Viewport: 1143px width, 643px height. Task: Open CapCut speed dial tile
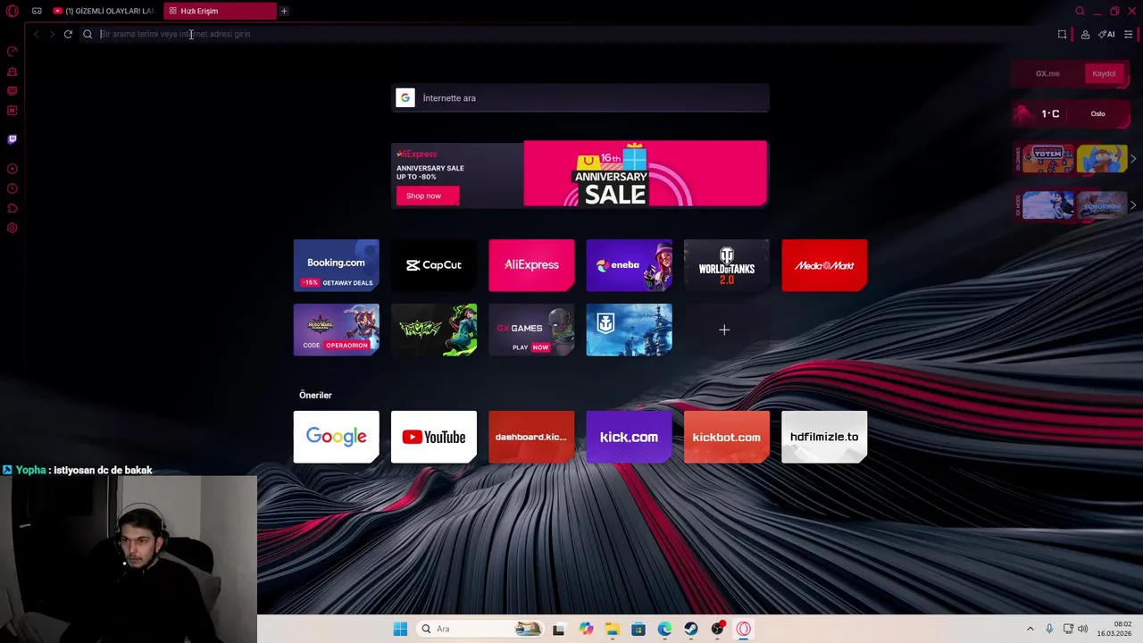pos(434,265)
